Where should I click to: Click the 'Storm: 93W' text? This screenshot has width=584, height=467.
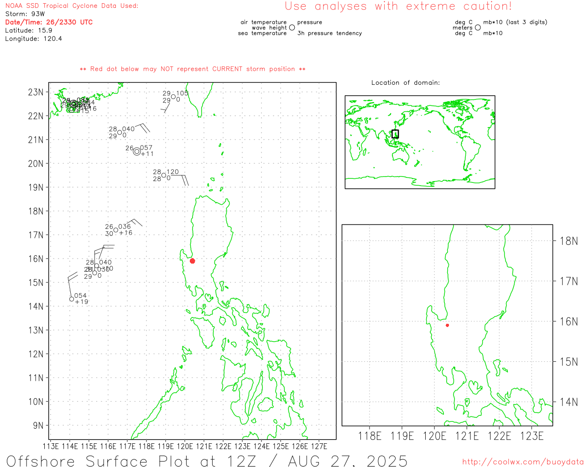pyautogui.click(x=25, y=14)
